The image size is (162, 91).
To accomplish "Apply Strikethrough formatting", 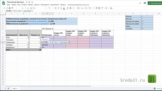I will coord(61,8).
